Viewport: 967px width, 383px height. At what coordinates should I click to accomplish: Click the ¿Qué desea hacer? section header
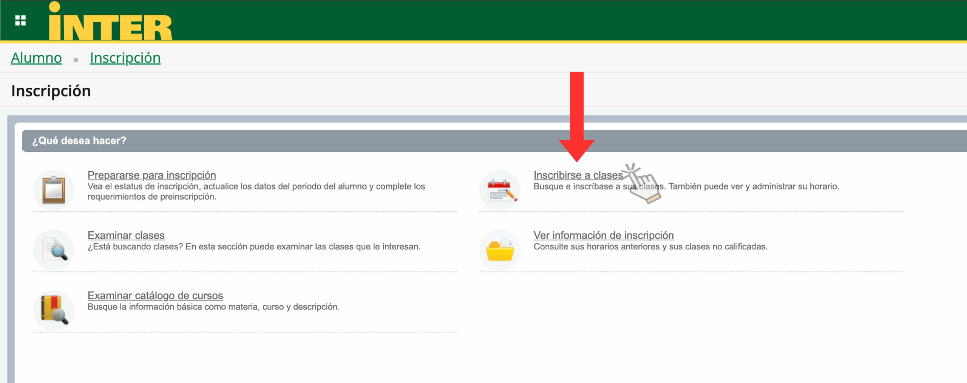[79, 141]
